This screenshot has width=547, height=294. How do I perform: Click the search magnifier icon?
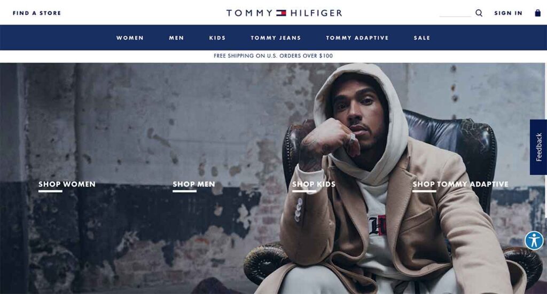(x=479, y=13)
